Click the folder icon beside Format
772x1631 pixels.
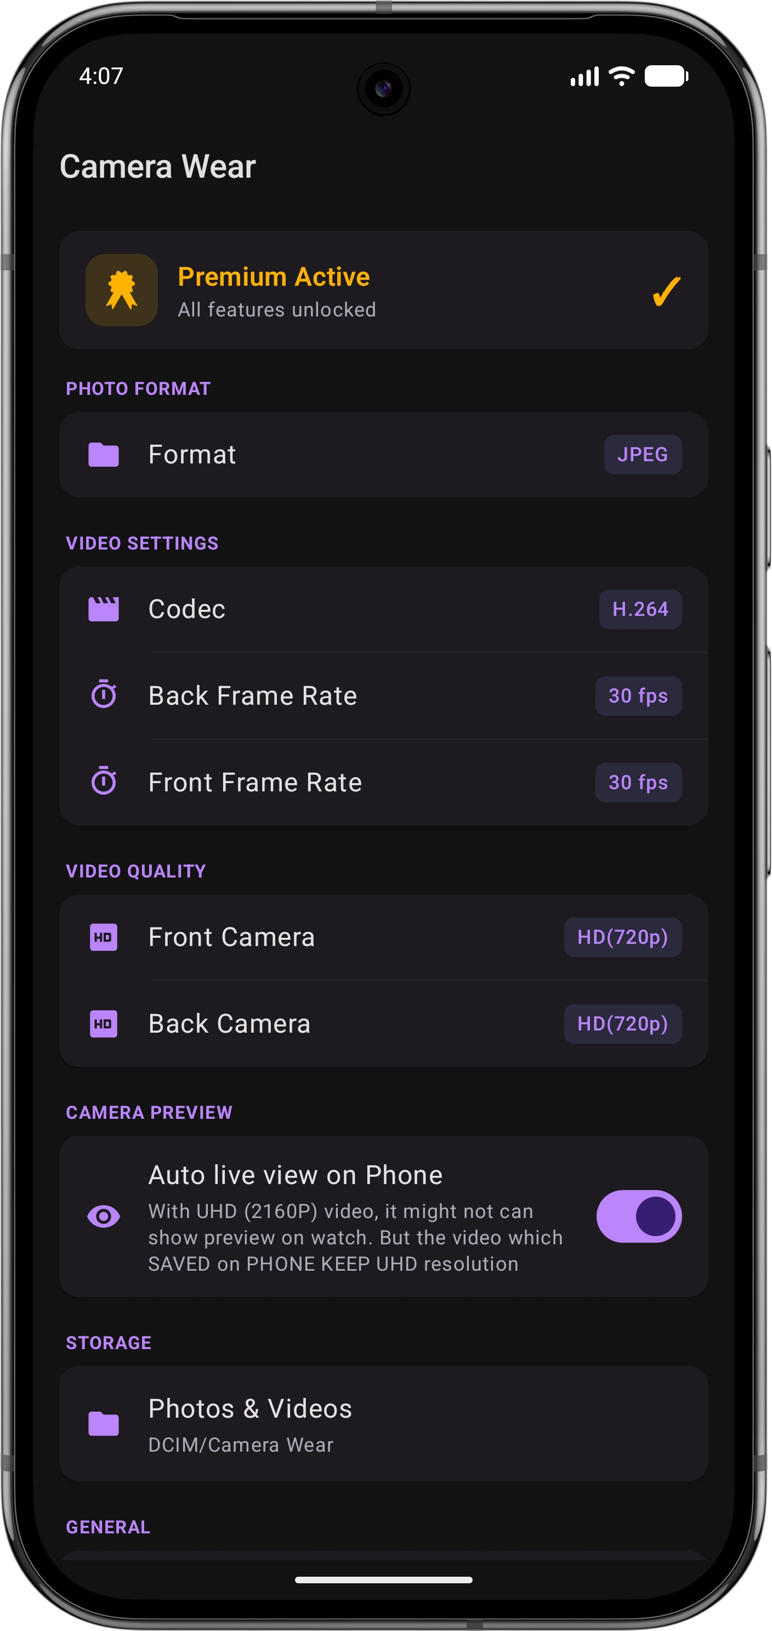tap(104, 455)
